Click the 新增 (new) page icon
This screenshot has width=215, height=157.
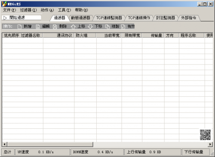pos(19,27)
